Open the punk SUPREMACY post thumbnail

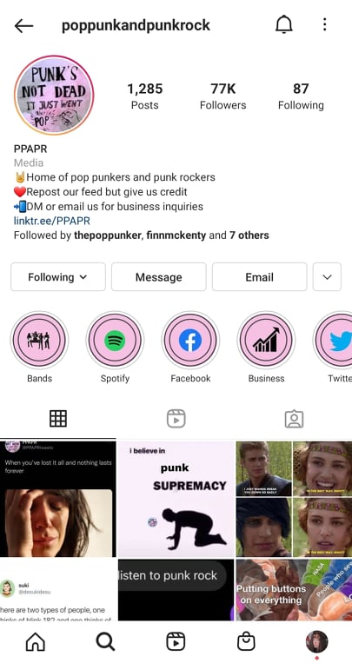point(176,499)
